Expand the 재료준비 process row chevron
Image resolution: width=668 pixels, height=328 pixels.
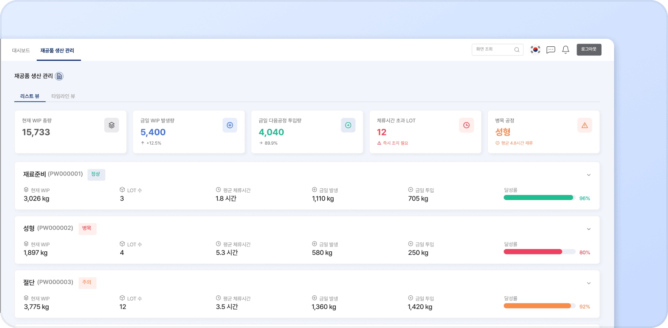coord(588,175)
